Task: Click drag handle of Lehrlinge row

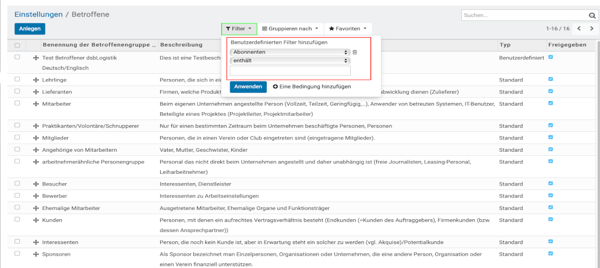Action: click(36, 80)
